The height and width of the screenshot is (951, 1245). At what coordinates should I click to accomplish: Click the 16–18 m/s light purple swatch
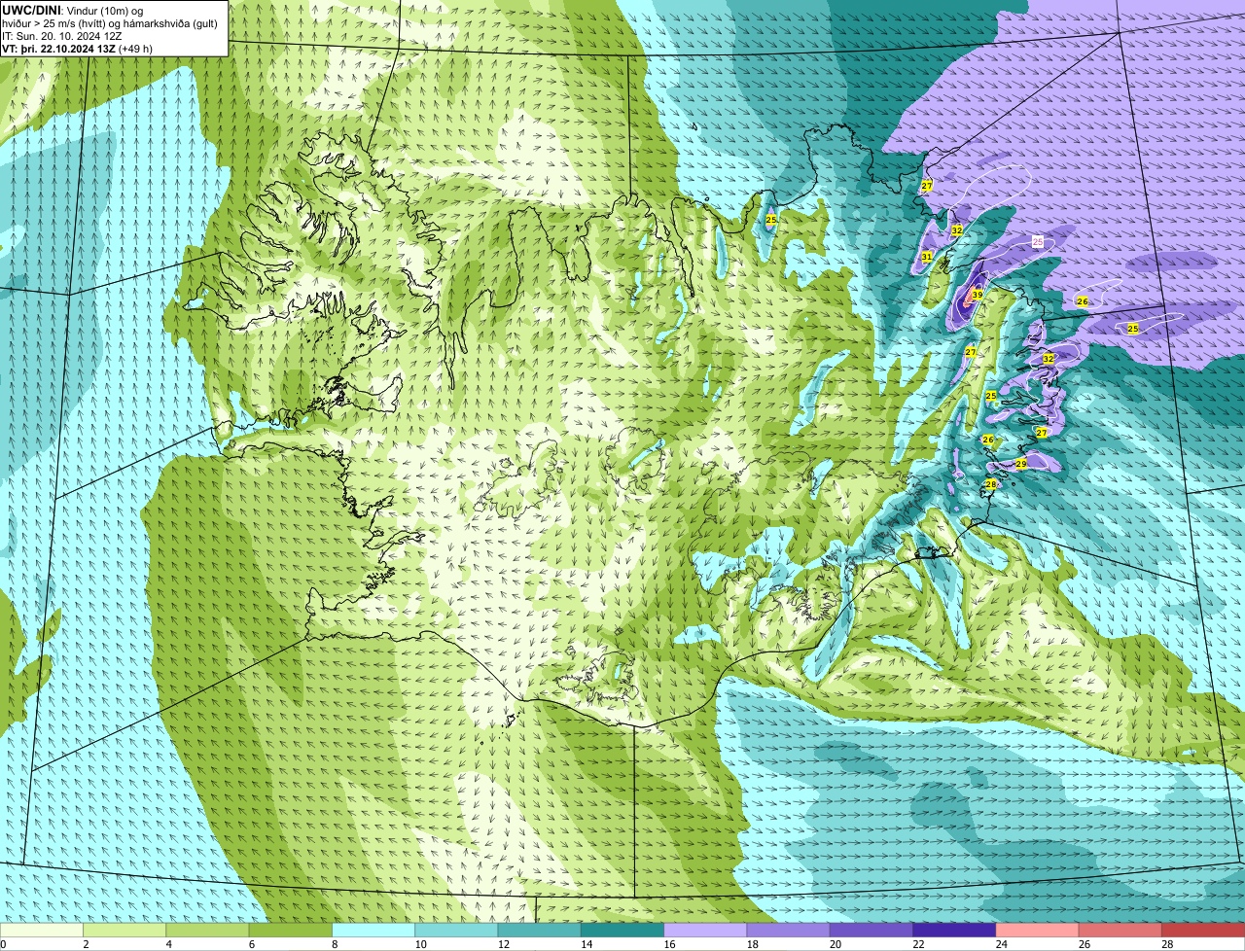point(705,931)
